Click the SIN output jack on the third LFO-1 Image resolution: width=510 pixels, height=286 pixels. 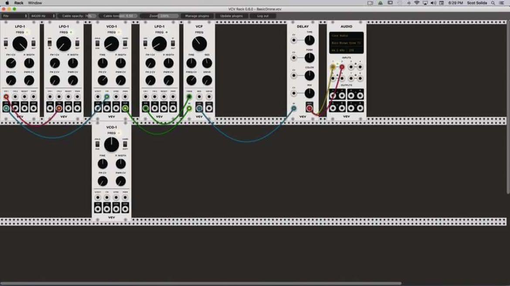146,108
